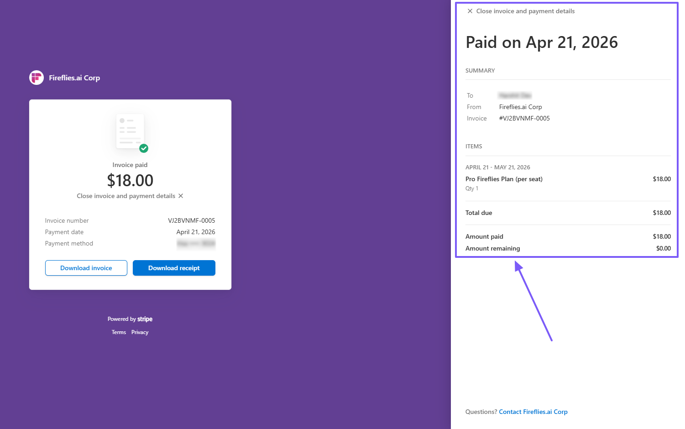Click the blurred payment method value
Image resolution: width=685 pixels, height=429 pixels.
tap(196, 243)
